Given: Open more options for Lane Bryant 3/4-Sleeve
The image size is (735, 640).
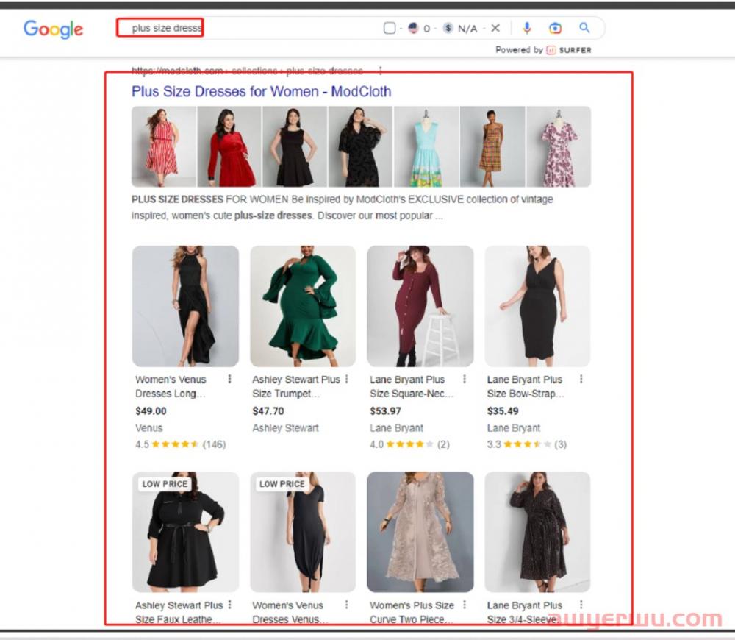Looking at the screenshot, I should point(581,605).
